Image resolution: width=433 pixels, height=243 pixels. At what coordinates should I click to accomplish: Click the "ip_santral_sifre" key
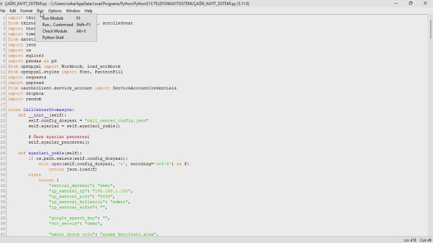[x=72, y=207]
